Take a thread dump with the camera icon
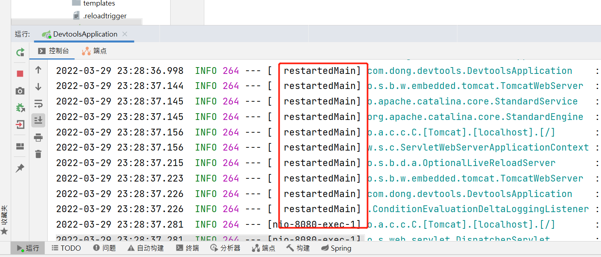 [x=19, y=91]
